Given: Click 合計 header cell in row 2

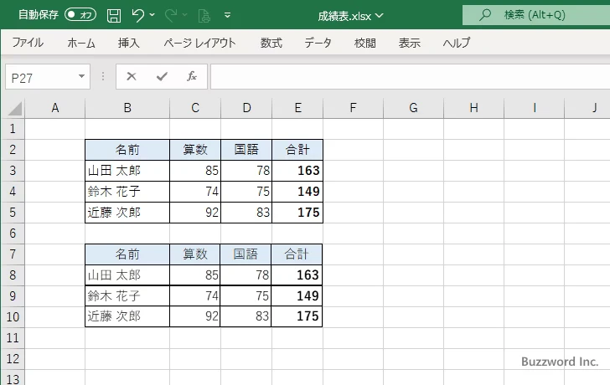Looking at the screenshot, I should (x=297, y=150).
